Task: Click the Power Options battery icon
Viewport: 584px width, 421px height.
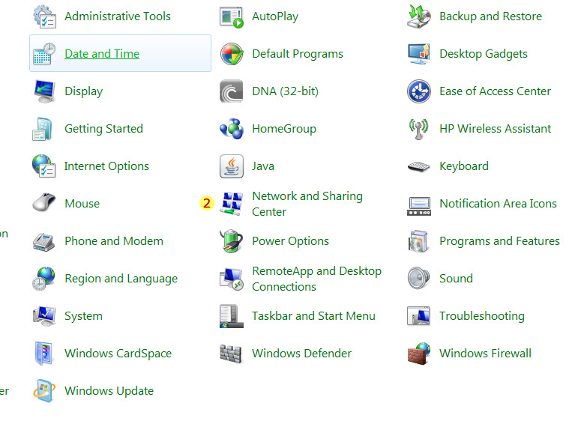Action: click(232, 240)
